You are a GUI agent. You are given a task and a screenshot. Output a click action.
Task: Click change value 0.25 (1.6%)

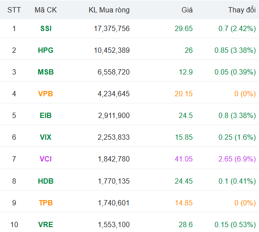[x=237, y=137]
